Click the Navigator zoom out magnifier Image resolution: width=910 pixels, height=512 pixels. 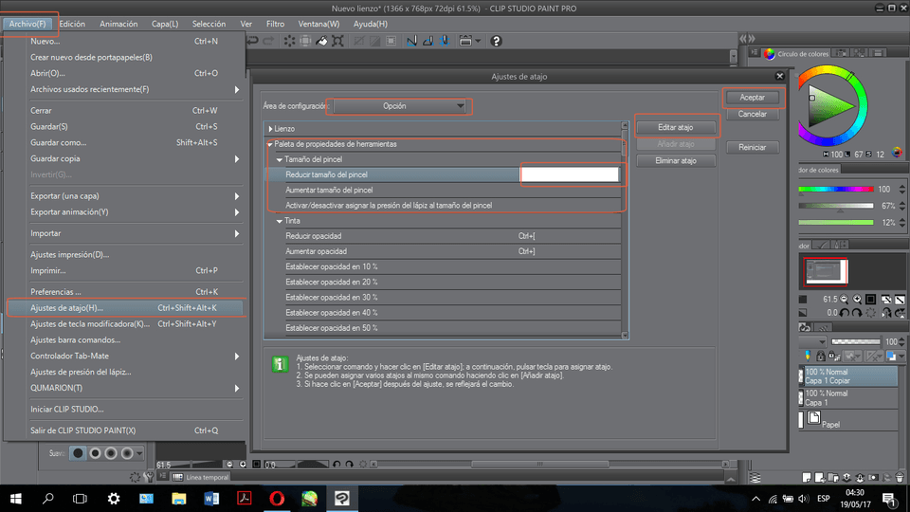pos(845,300)
